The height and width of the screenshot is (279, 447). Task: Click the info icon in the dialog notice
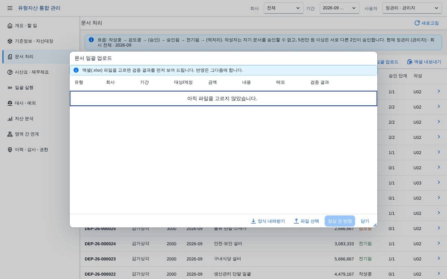tap(76, 70)
